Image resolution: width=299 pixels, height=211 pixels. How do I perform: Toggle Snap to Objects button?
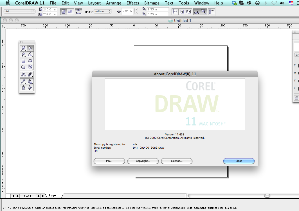pyautogui.click(x=188, y=12)
